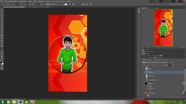Toggle lock transparent pixels icon
The image size is (186, 104).
pyautogui.click(x=148, y=65)
